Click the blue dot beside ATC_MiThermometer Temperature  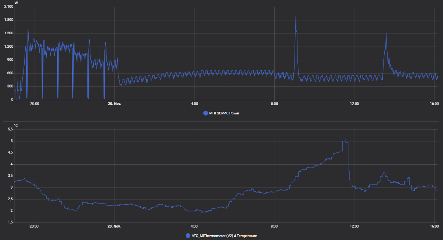(188, 236)
